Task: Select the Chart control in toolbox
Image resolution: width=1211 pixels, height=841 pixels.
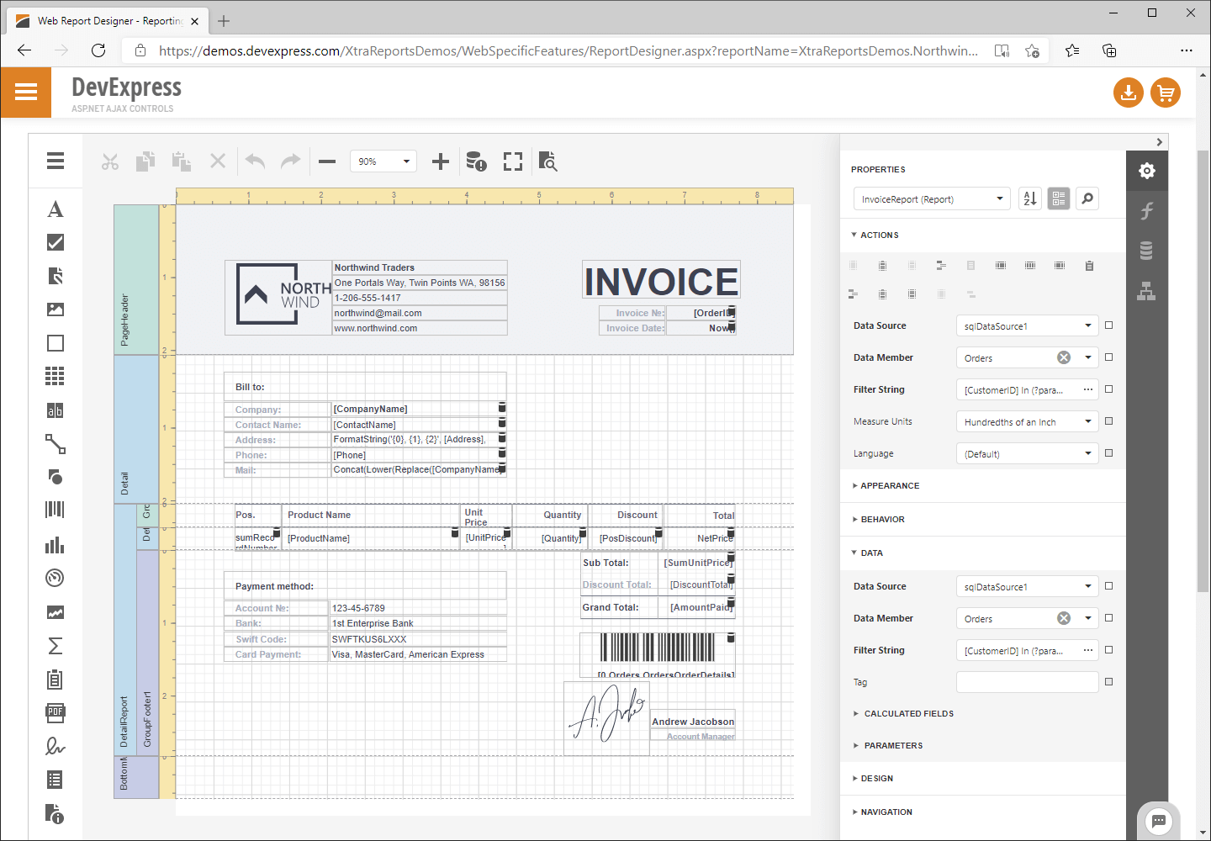Action: click(55, 545)
